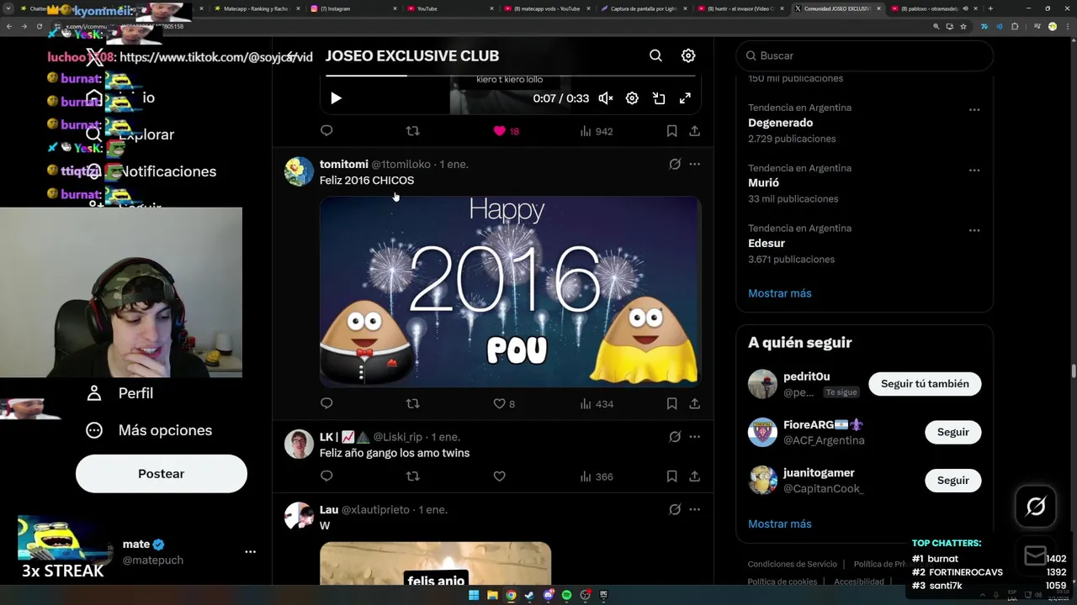Seek on the video progress bar

click(510, 76)
